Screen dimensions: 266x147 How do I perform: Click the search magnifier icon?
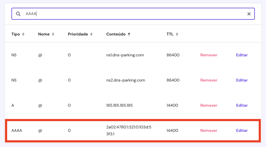tap(18, 14)
